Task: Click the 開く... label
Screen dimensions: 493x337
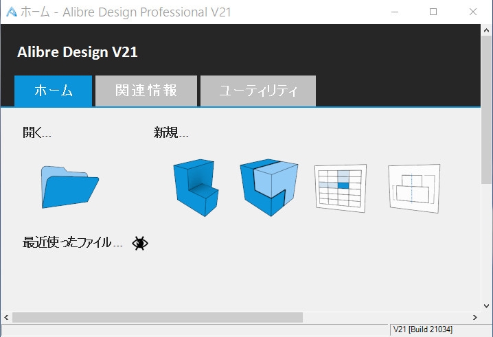Action: pos(37,132)
